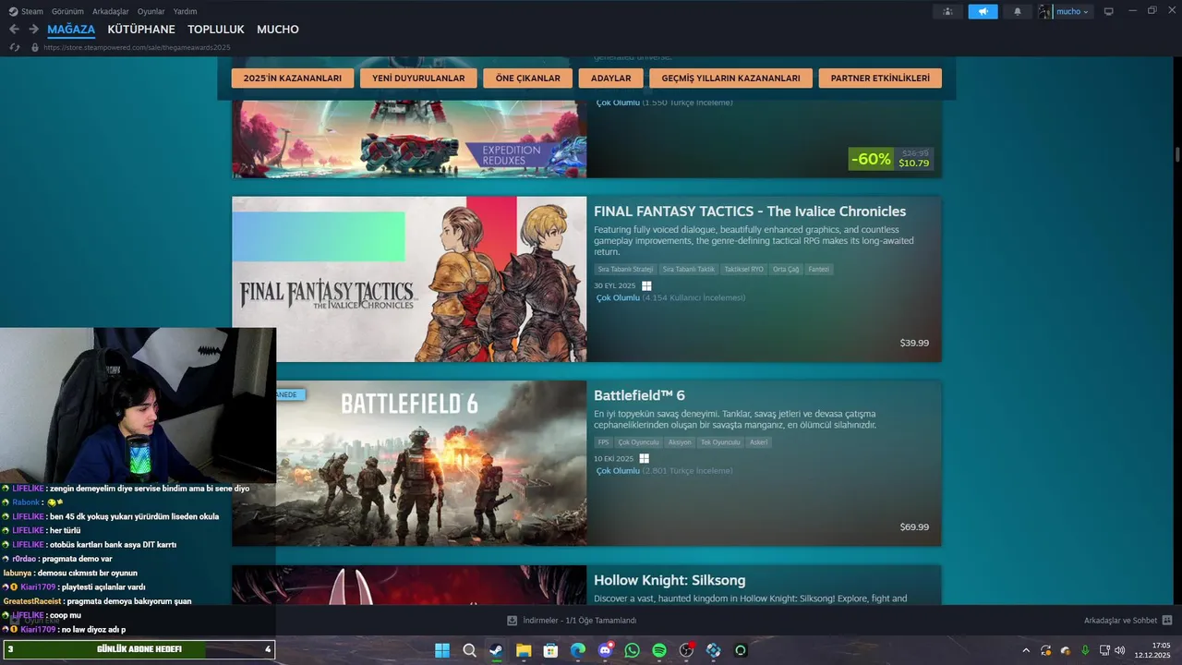1182x665 pixels.
Task: Switch to the MUCHO profile tab
Action: pyautogui.click(x=278, y=30)
